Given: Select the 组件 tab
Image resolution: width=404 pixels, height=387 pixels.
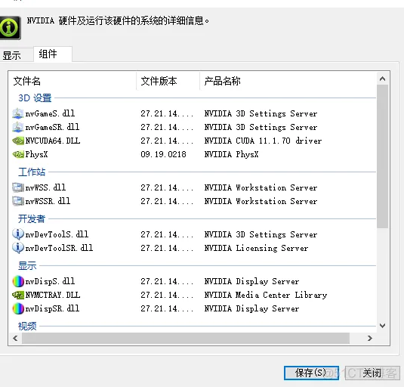Looking at the screenshot, I should pyautogui.click(x=53, y=54).
